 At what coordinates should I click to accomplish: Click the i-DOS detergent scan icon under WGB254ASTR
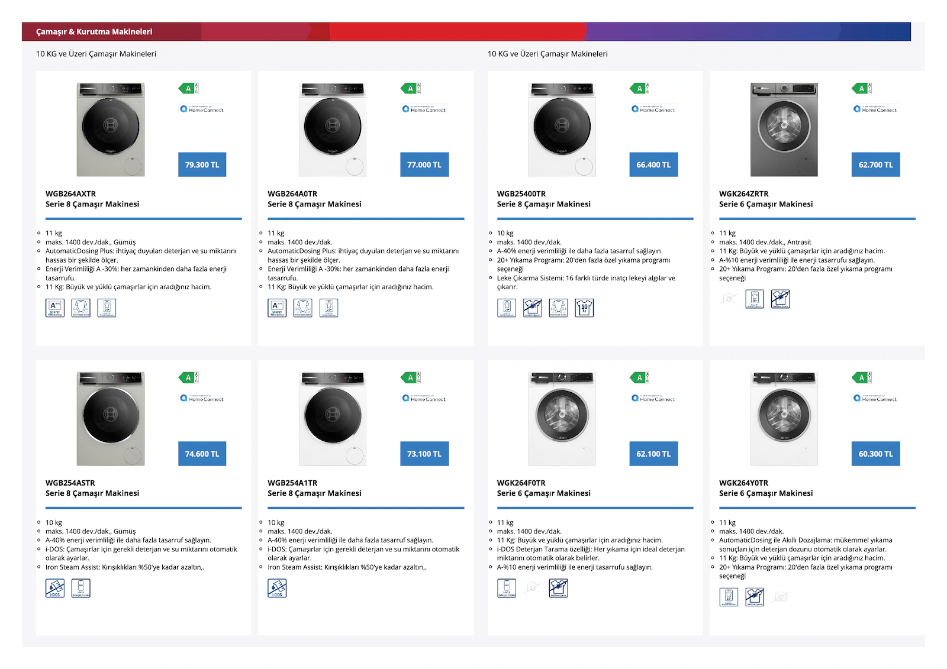(x=81, y=588)
